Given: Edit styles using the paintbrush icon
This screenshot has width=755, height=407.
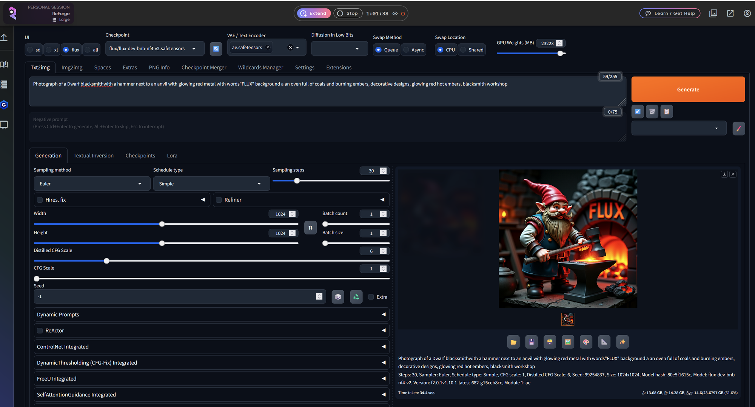Looking at the screenshot, I should click(739, 128).
